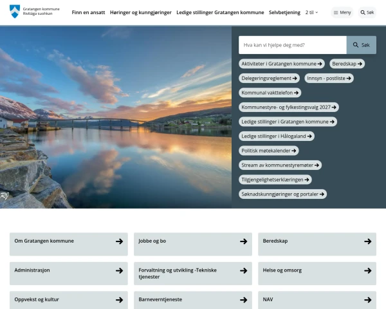Open Ledige stillinger i Gratangen kommune pill

coord(288,122)
